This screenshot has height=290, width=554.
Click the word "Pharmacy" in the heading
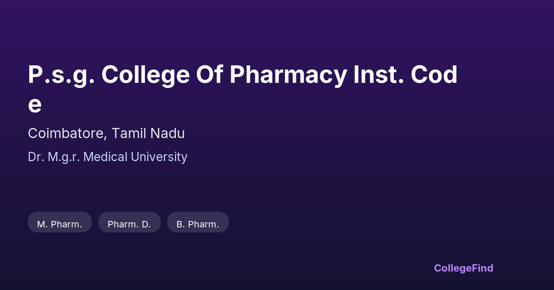287,75
